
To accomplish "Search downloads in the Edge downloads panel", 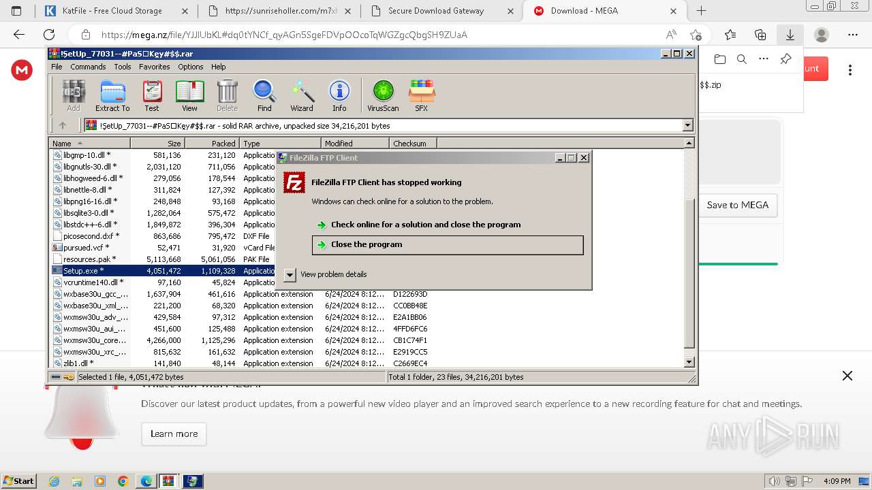I will (742, 59).
